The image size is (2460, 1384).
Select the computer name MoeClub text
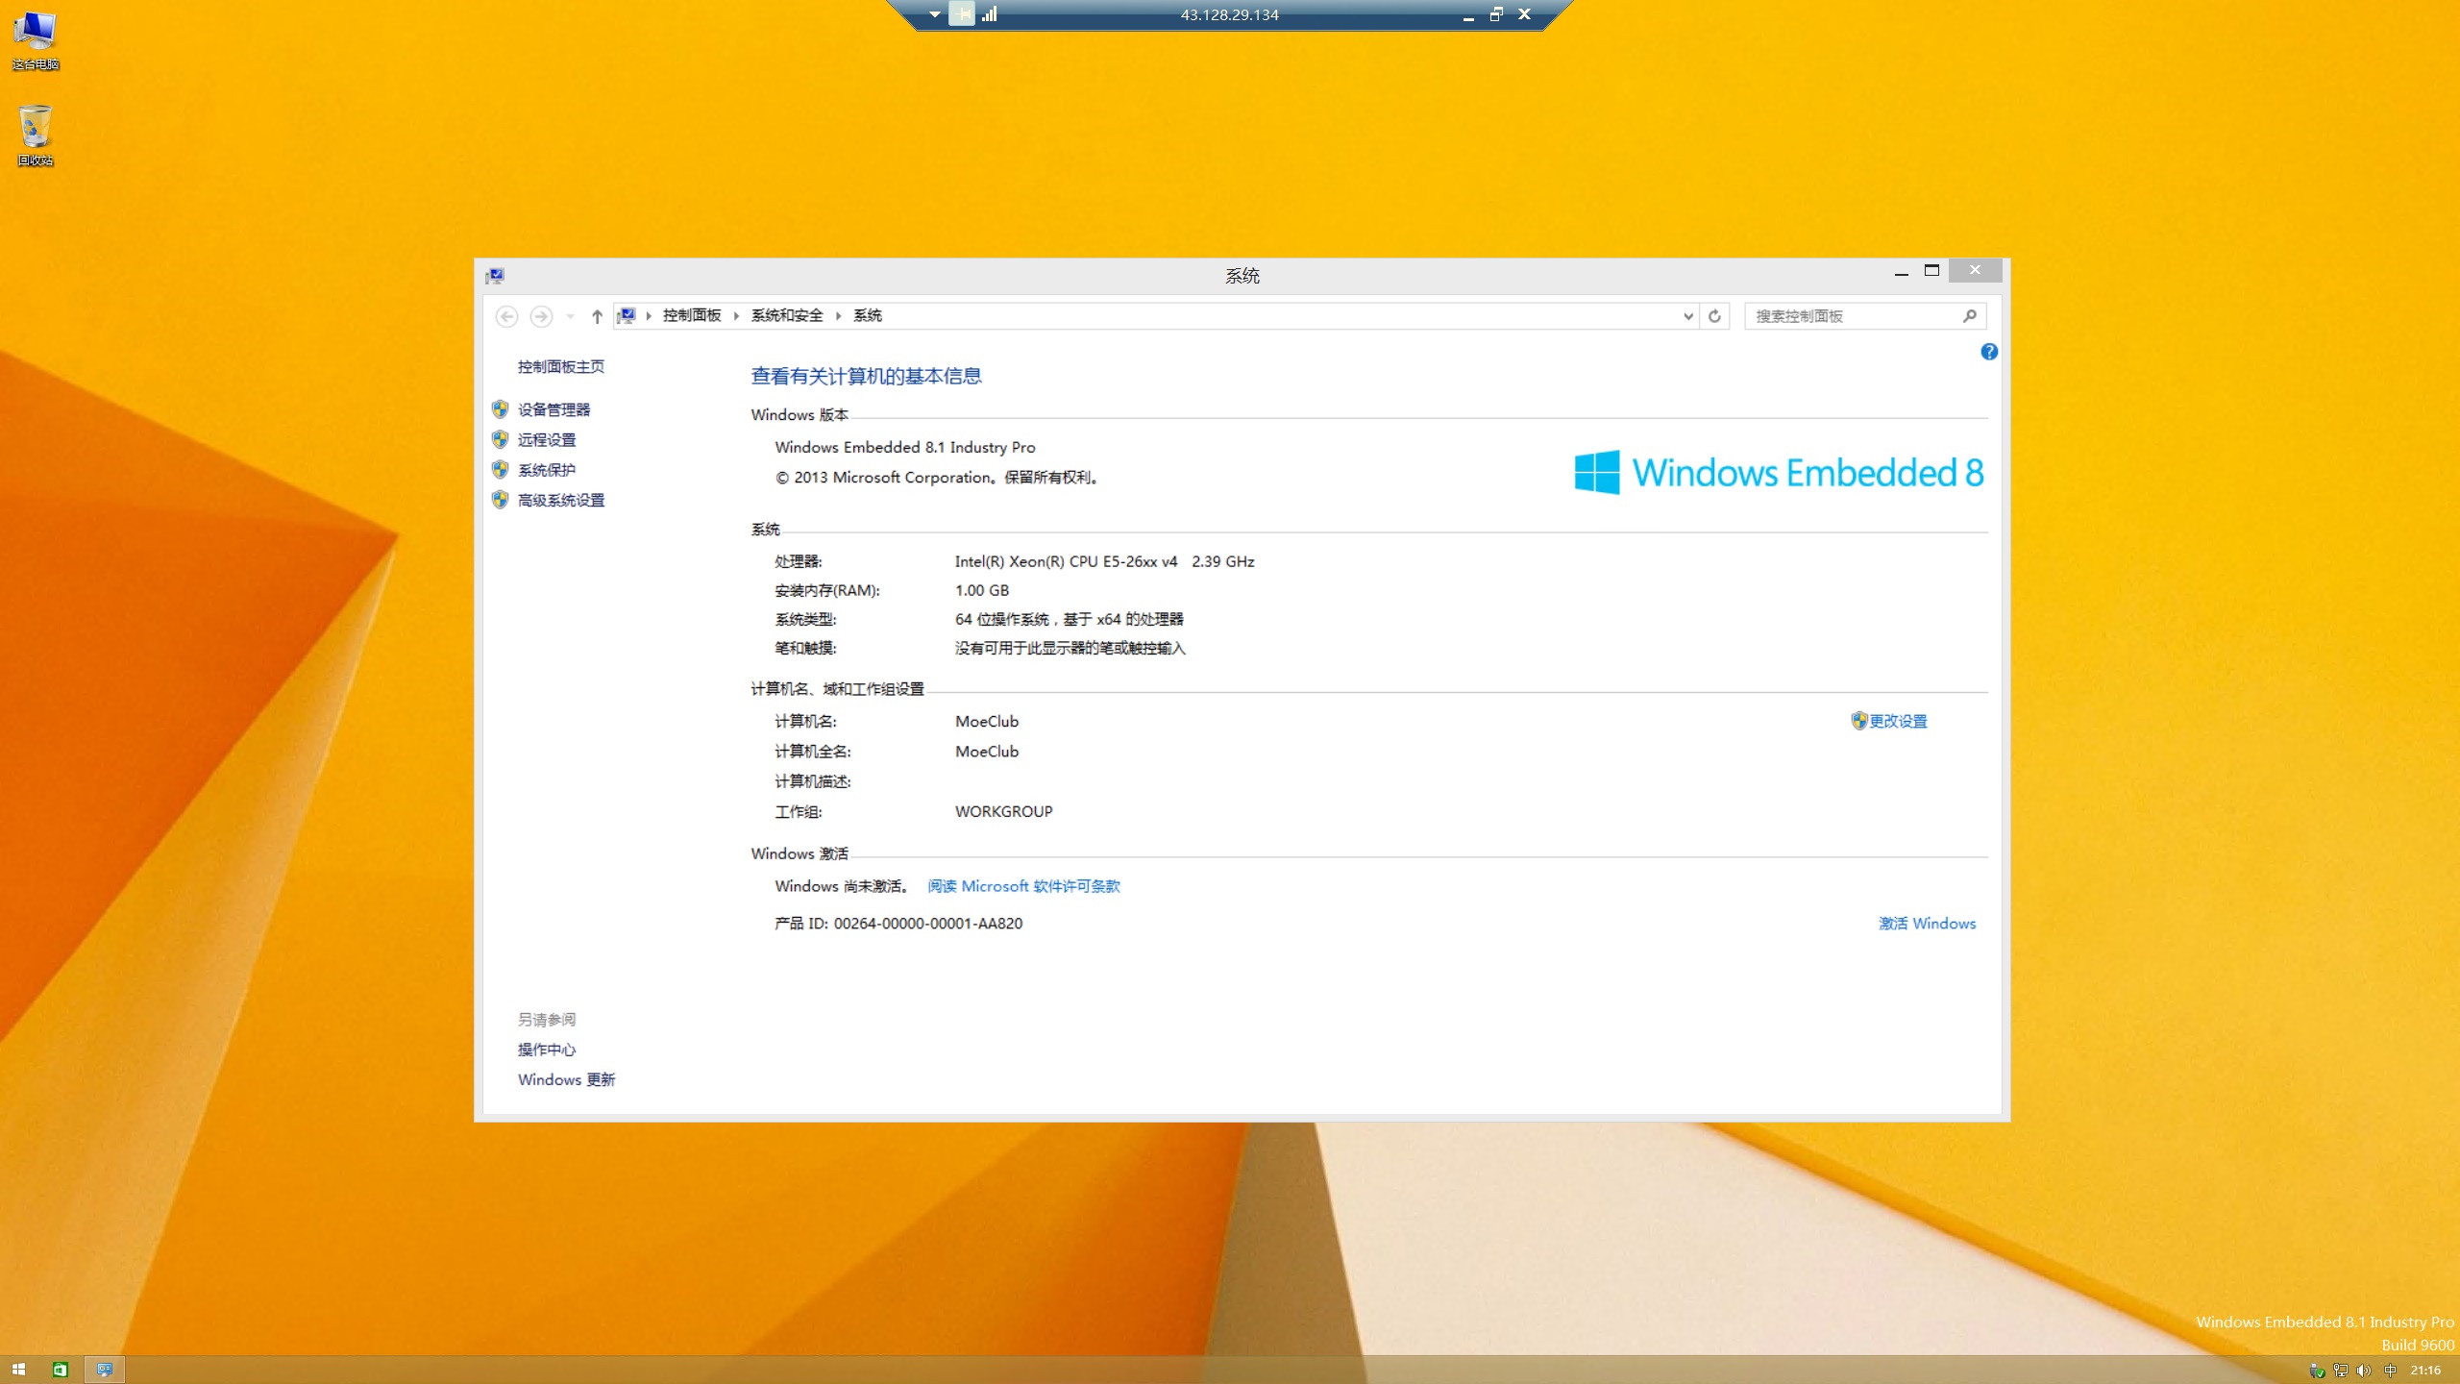click(x=987, y=721)
